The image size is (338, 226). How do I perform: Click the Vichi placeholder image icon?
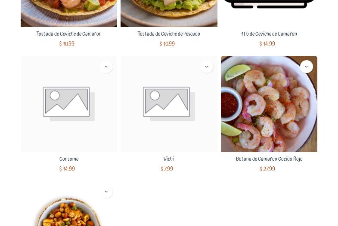point(169,104)
